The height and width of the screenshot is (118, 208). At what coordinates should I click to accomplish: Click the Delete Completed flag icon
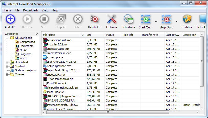point(95,19)
